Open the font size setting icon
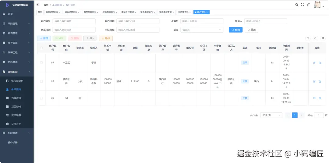The image size is (329, 163). click(x=308, y=5)
